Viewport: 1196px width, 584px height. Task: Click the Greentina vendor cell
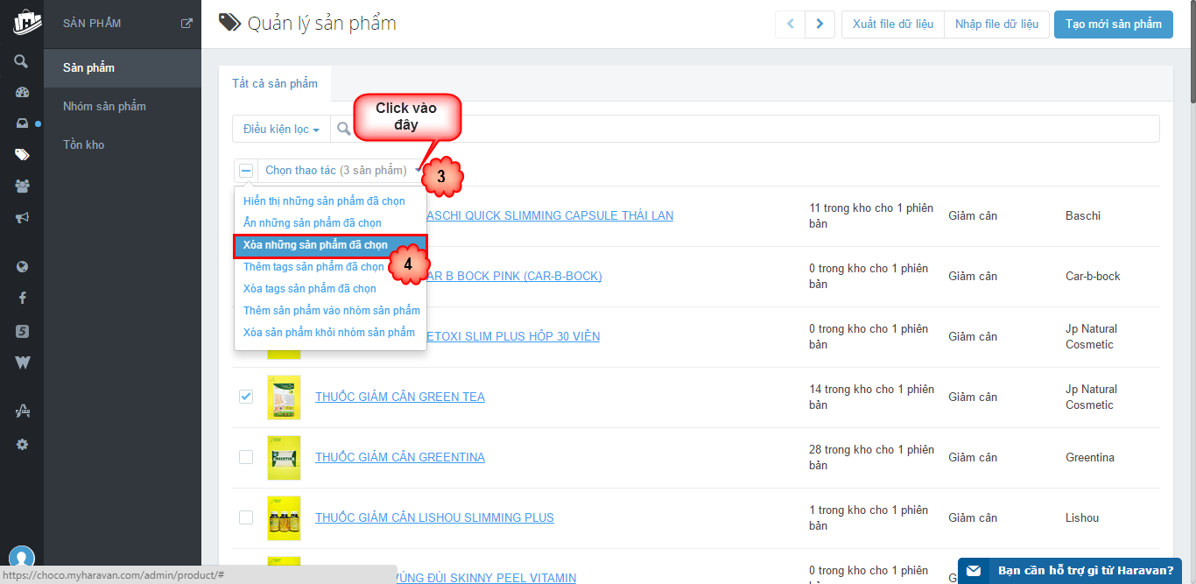pos(1090,457)
